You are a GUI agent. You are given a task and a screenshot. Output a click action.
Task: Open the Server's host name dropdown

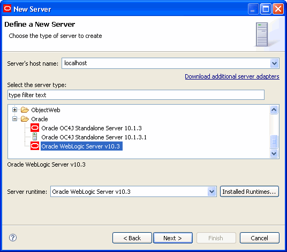[274, 64]
